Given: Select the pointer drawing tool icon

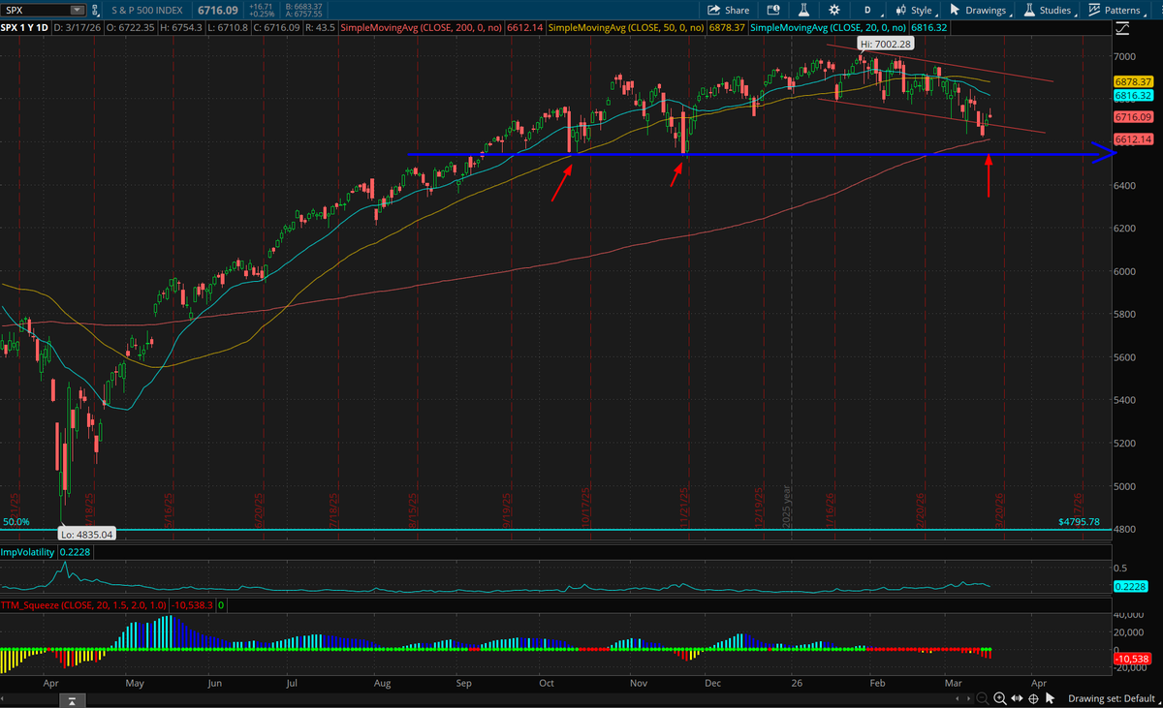Looking at the screenshot, I should pos(1051,698).
